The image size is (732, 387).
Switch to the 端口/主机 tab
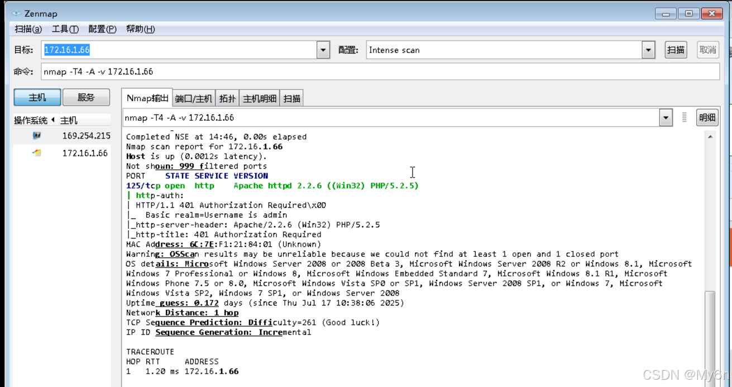pyautogui.click(x=194, y=99)
